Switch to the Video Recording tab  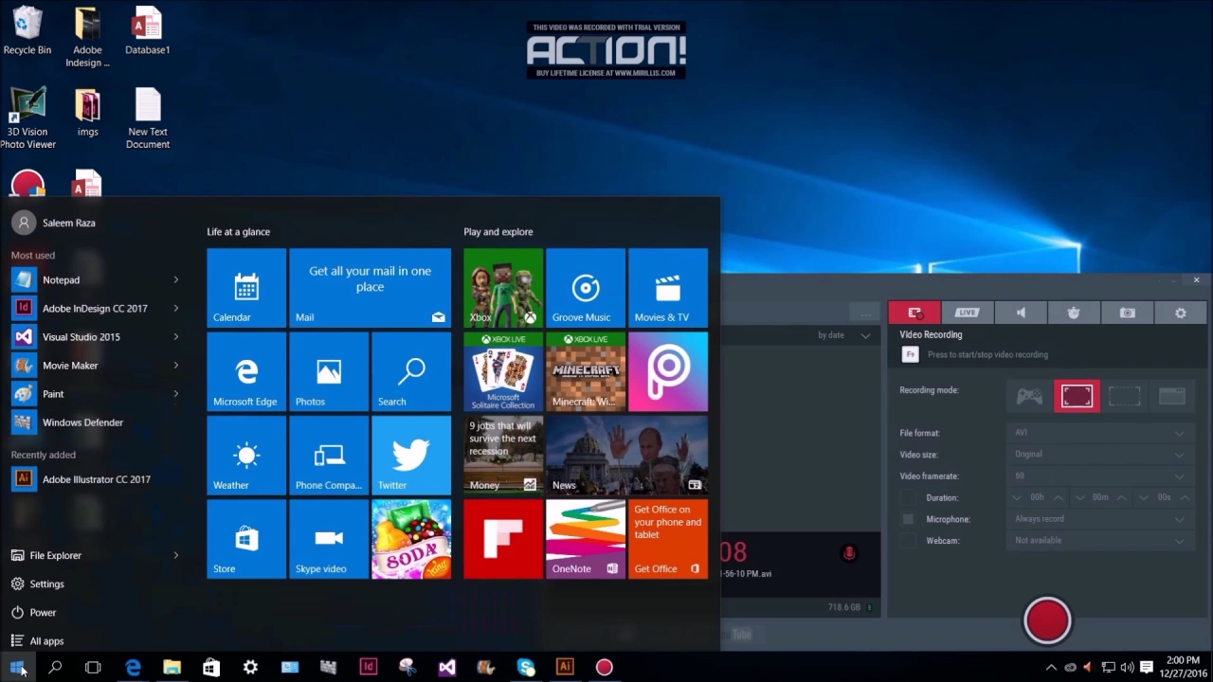[x=914, y=313]
